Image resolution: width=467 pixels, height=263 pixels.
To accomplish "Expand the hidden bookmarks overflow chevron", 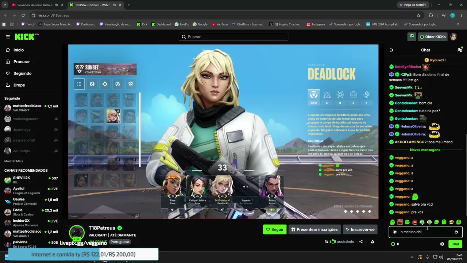I will tap(458, 24).
